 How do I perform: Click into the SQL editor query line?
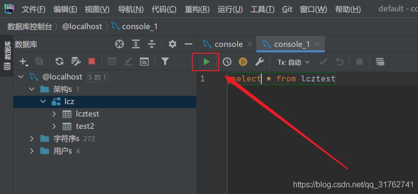click(x=284, y=79)
